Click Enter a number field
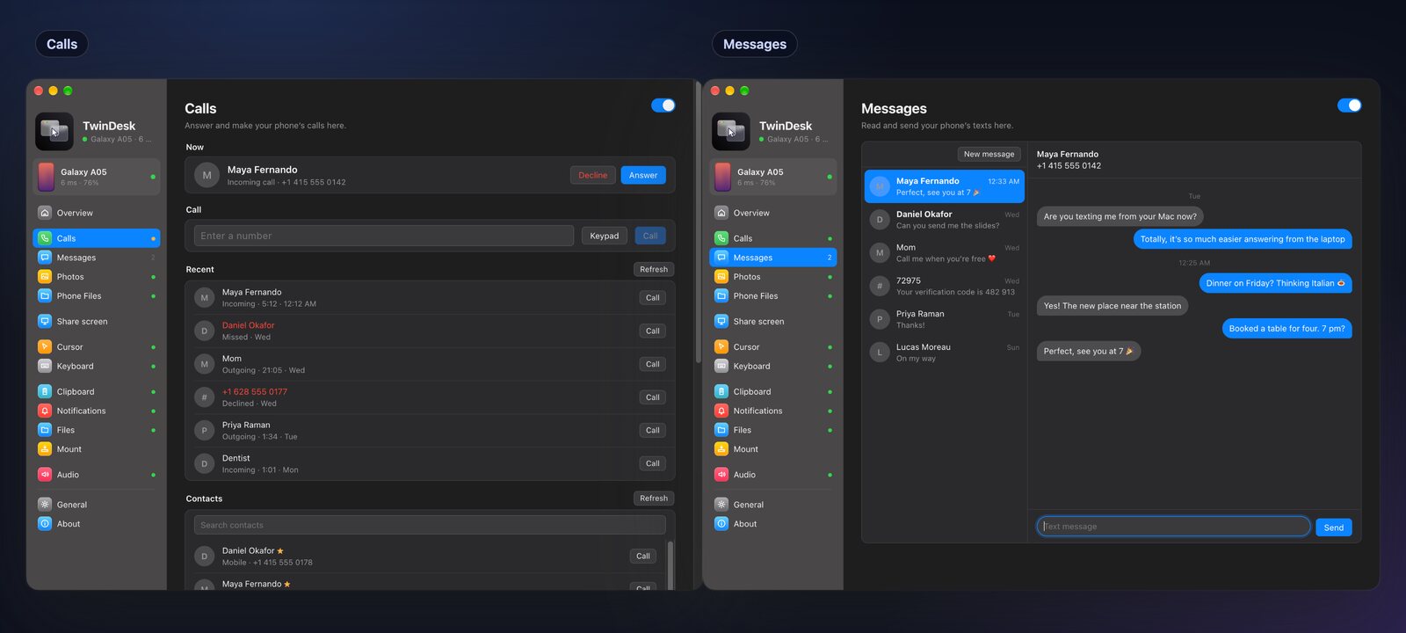Viewport: 1406px width, 633px height. point(384,236)
